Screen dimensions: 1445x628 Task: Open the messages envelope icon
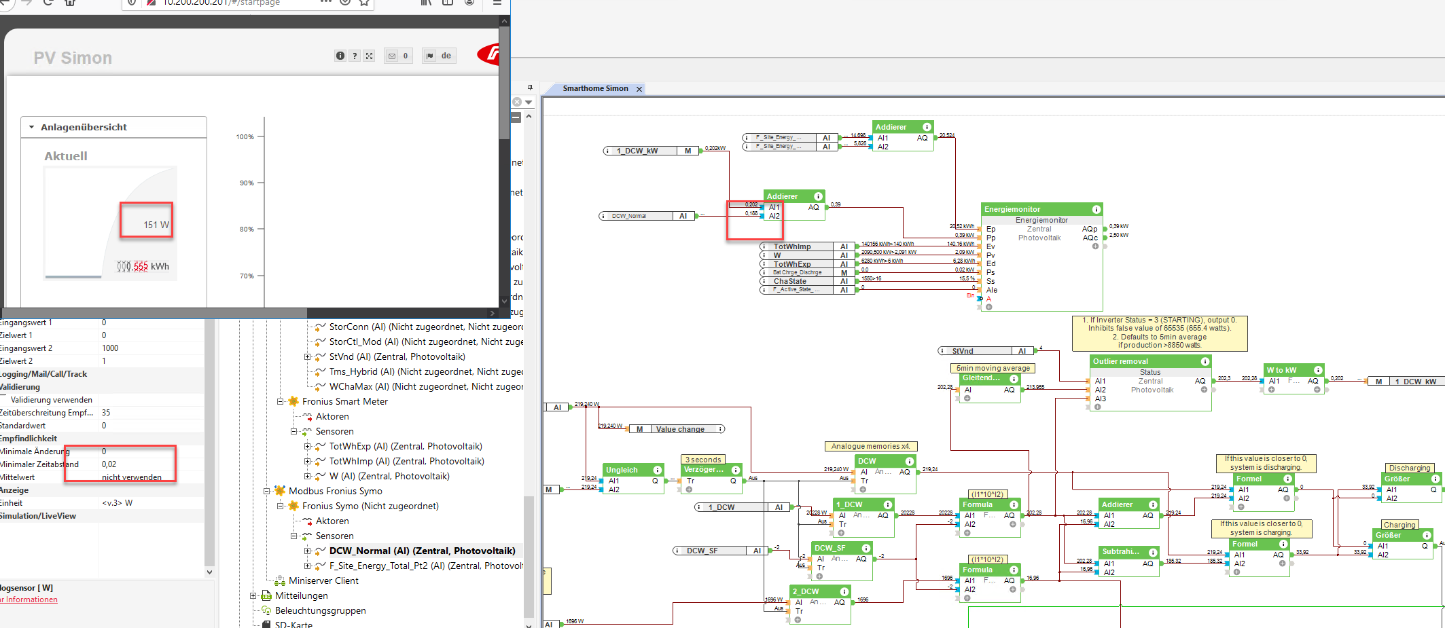tap(392, 56)
